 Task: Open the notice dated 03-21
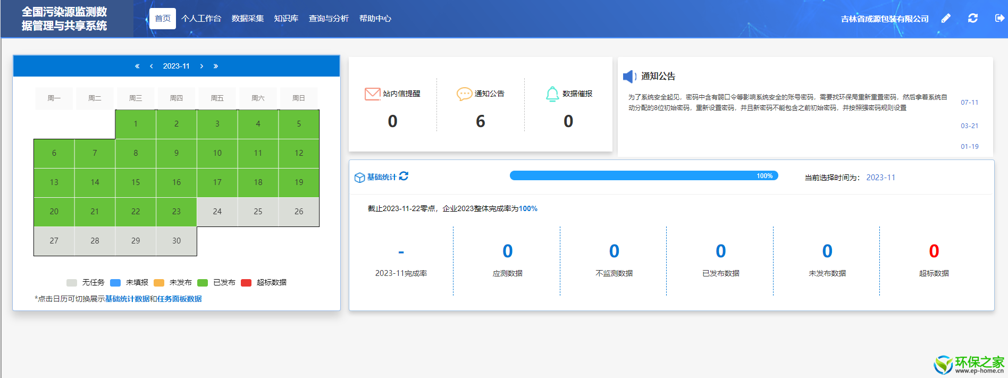pos(969,126)
